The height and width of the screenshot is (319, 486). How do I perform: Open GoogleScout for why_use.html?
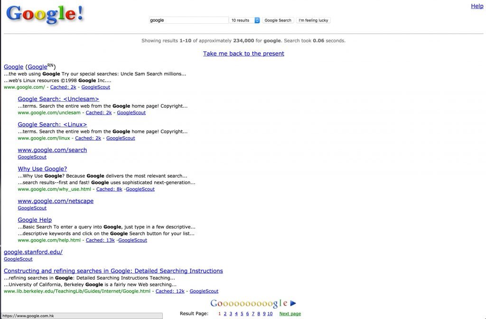click(140, 189)
